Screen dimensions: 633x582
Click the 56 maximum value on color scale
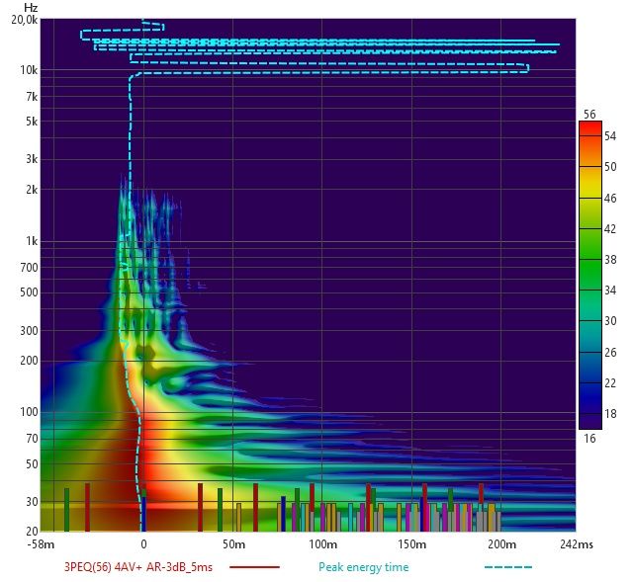pos(589,114)
